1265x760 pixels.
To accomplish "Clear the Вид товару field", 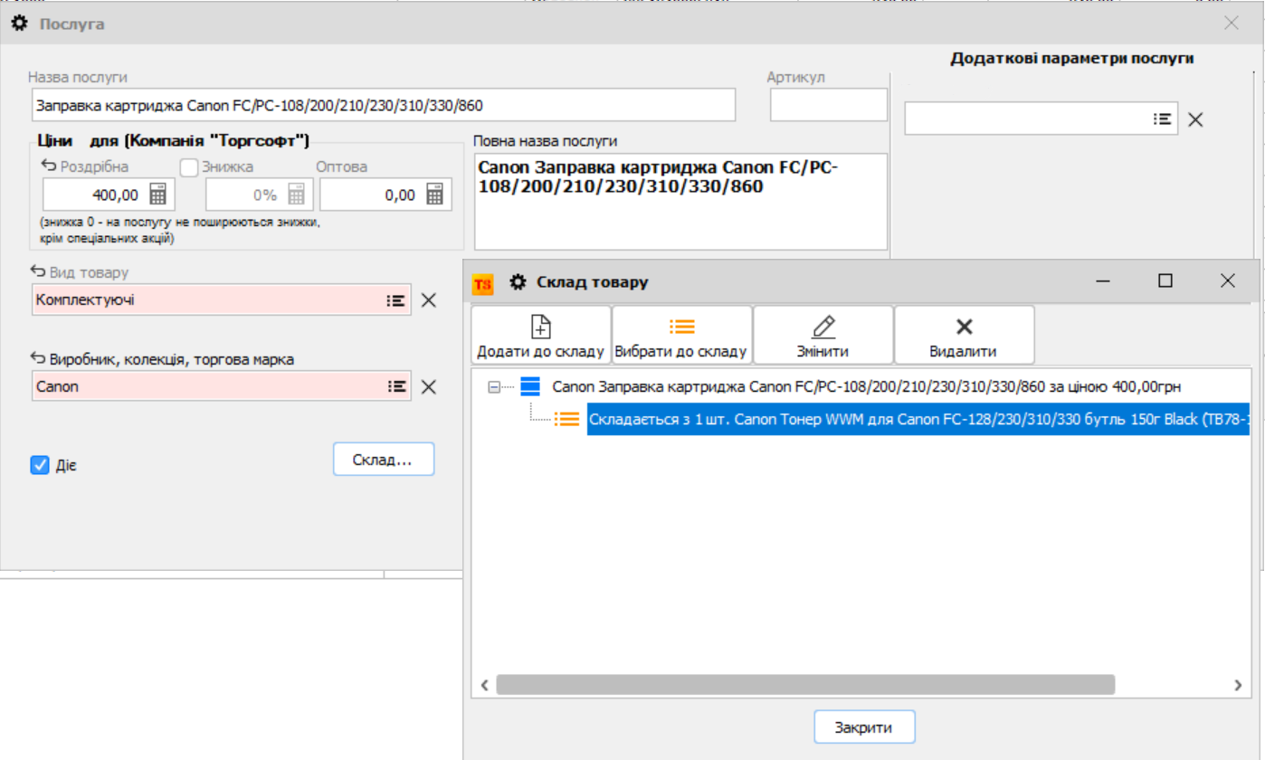I will click(429, 300).
